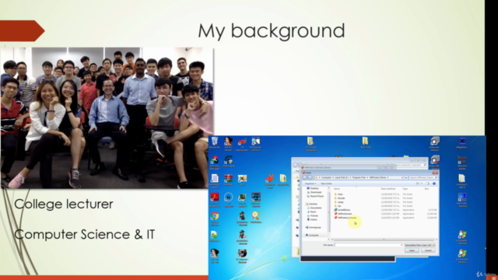Click the Forward arrow in Open dialog

coord(310,177)
